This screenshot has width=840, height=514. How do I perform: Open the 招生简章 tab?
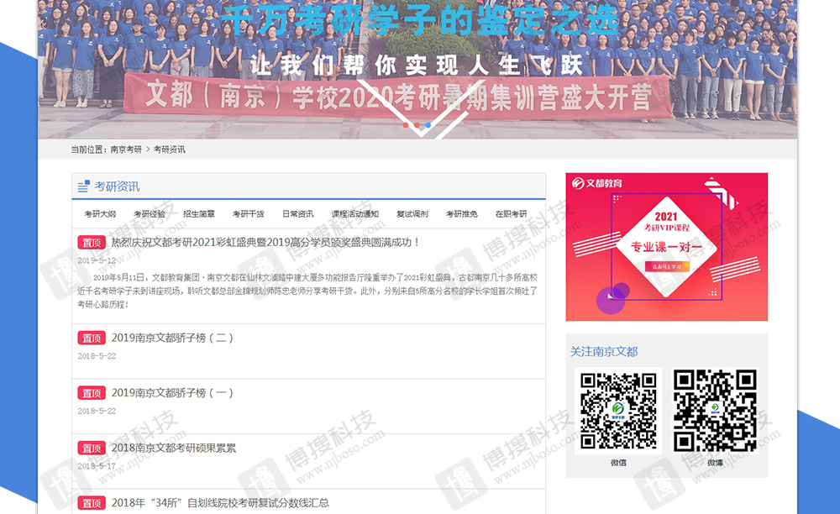point(199,214)
